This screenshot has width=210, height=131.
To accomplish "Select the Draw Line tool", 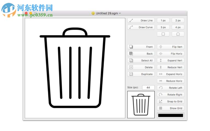I will [141, 20].
